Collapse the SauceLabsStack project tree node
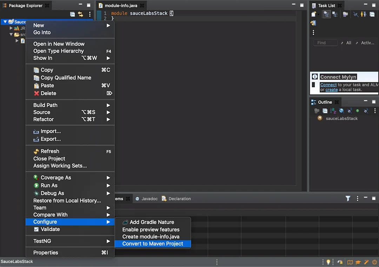Image resolution: width=379 pixels, height=267 pixels. 5,22
